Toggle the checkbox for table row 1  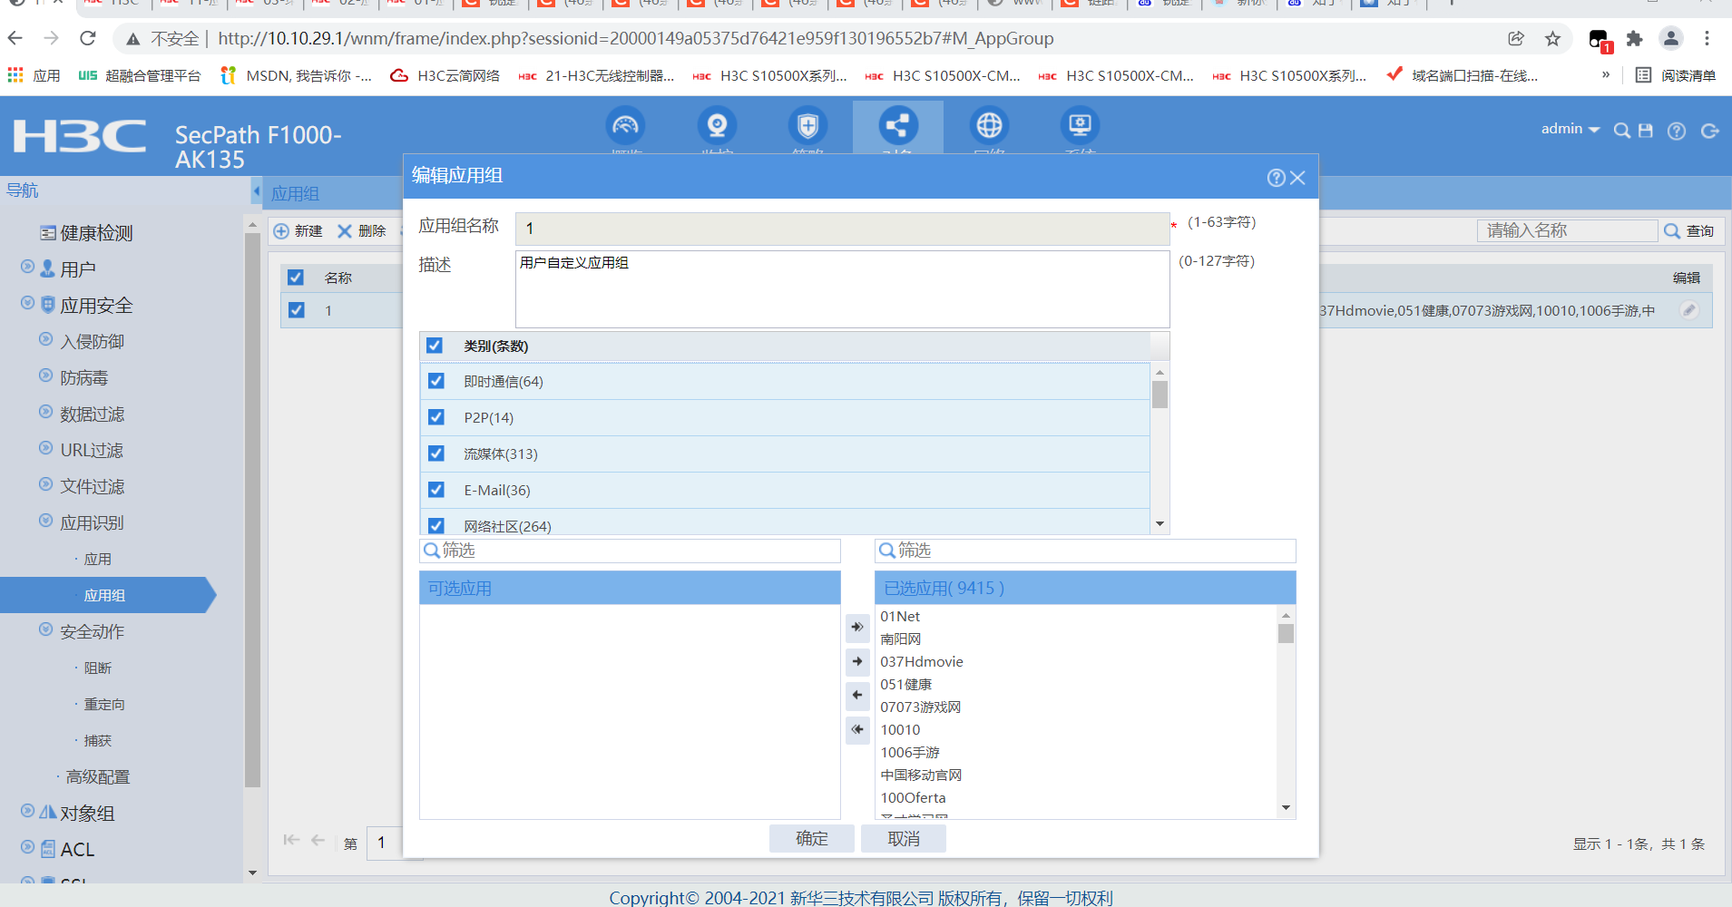tap(296, 310)
